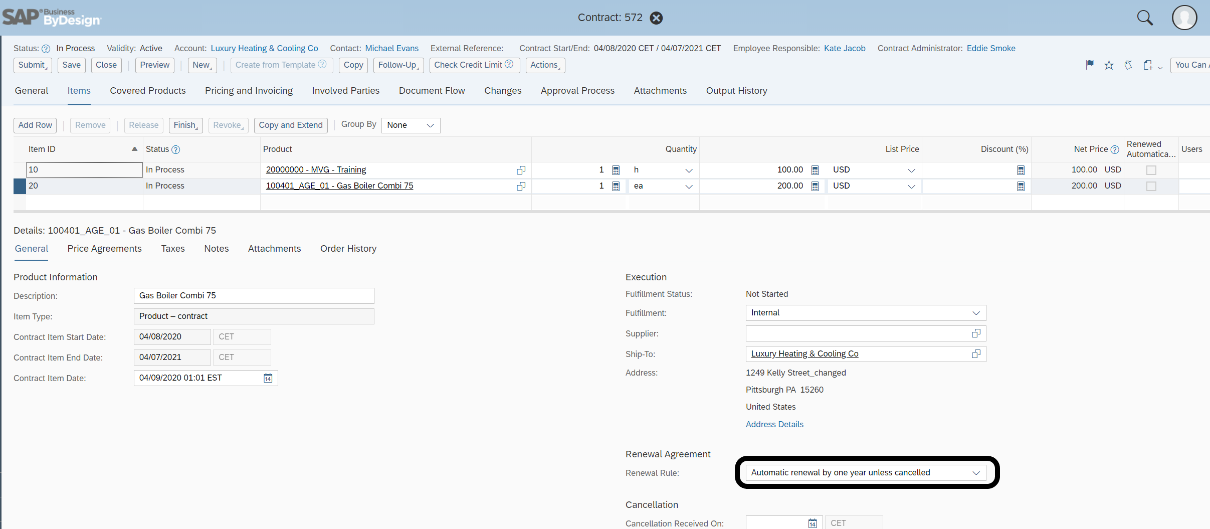
Task: Expand Renewal Rule dropdown
Action: point(976,473)
